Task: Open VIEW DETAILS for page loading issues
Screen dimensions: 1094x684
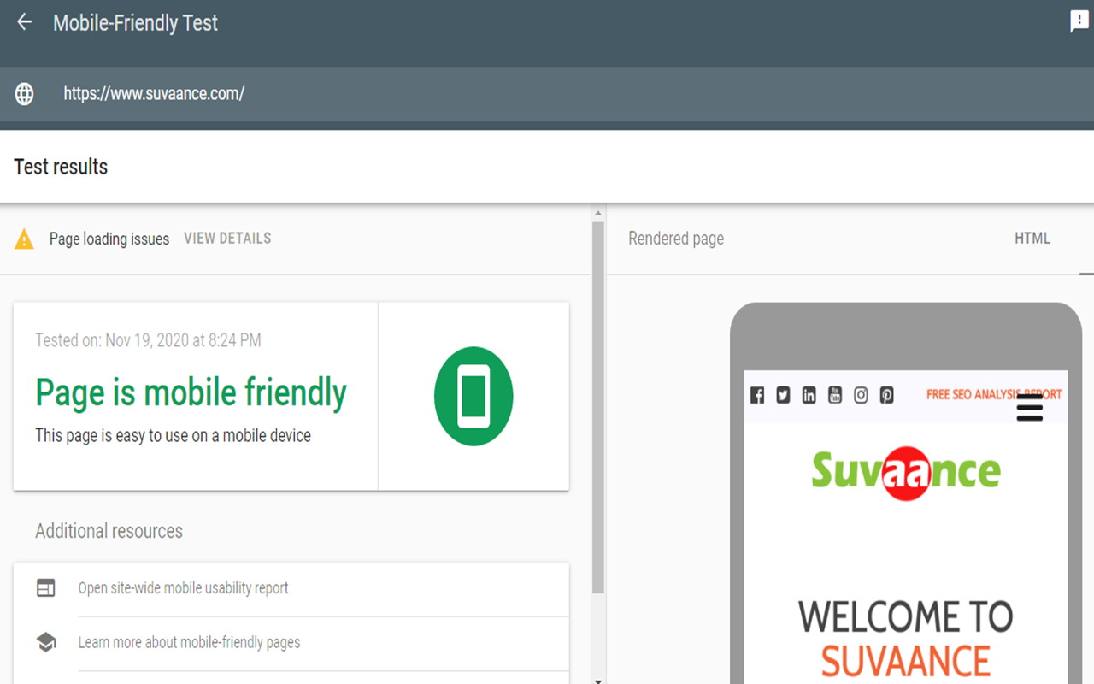Action: 227,239
